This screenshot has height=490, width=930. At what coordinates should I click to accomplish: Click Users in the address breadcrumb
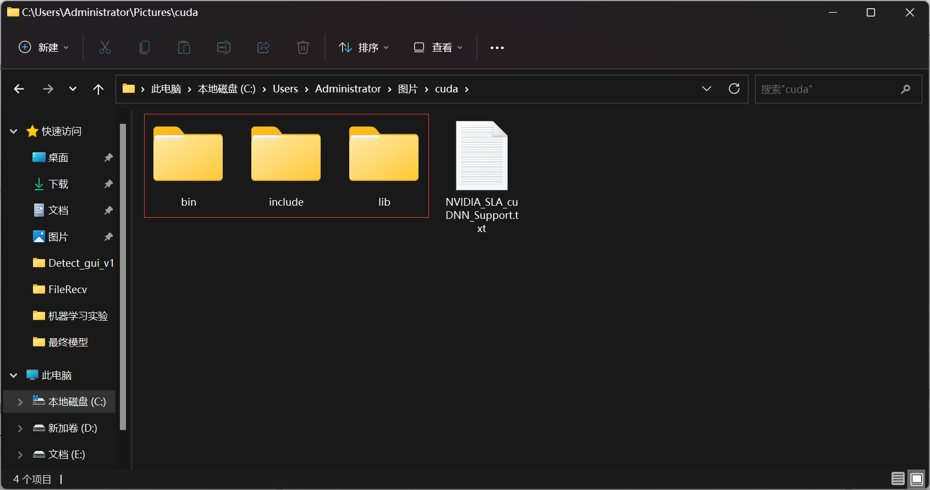click(285, 89)
